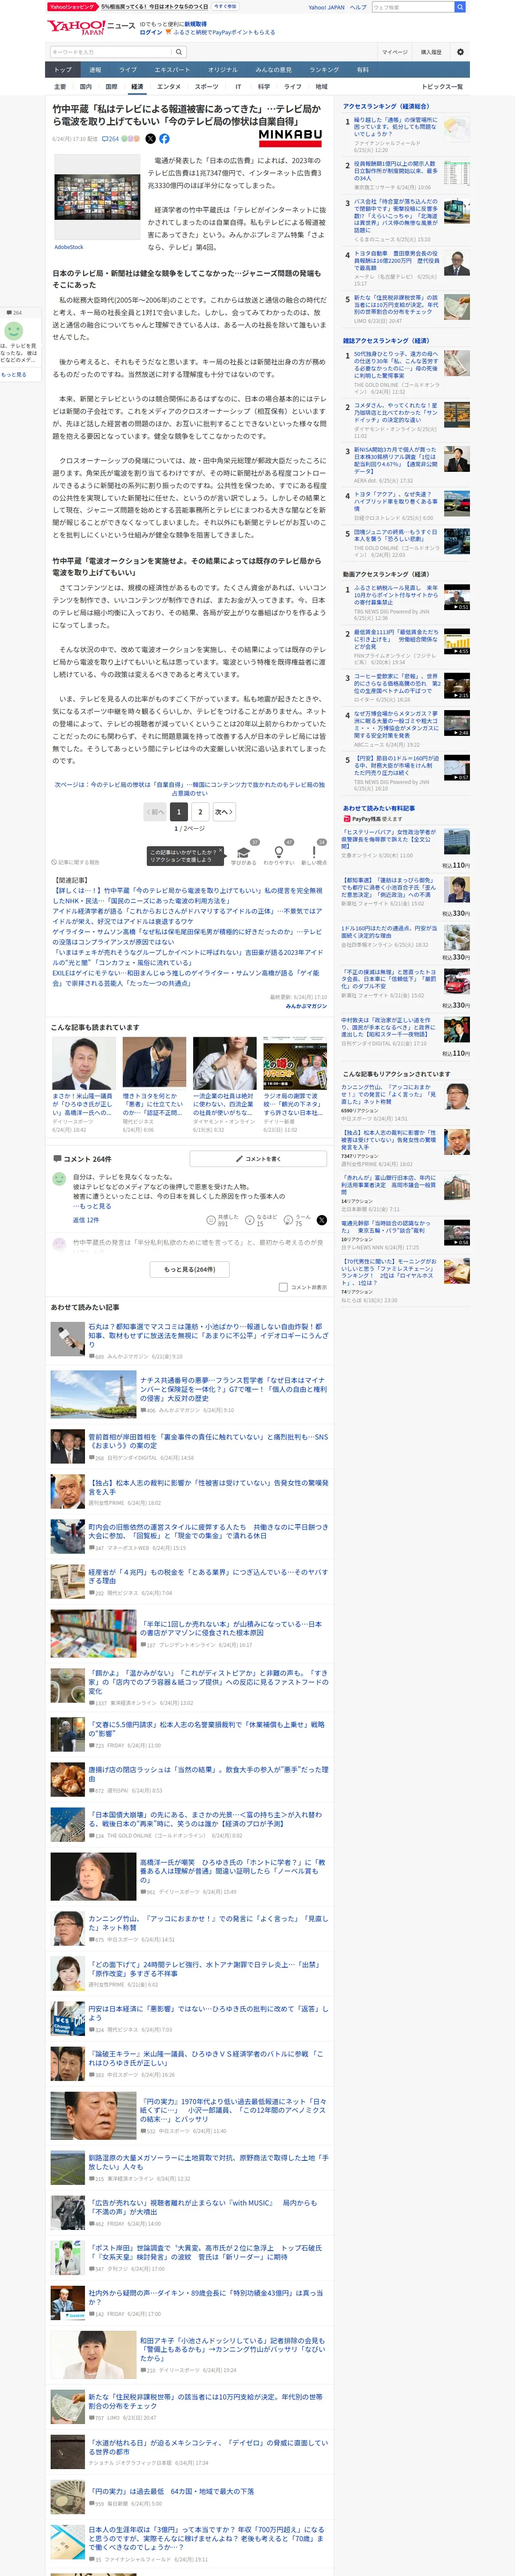Focus the top ウェブ検索 input box
Image resolution: width=515 pixels, height=2576 pixels.
click(x=412, y=7)
